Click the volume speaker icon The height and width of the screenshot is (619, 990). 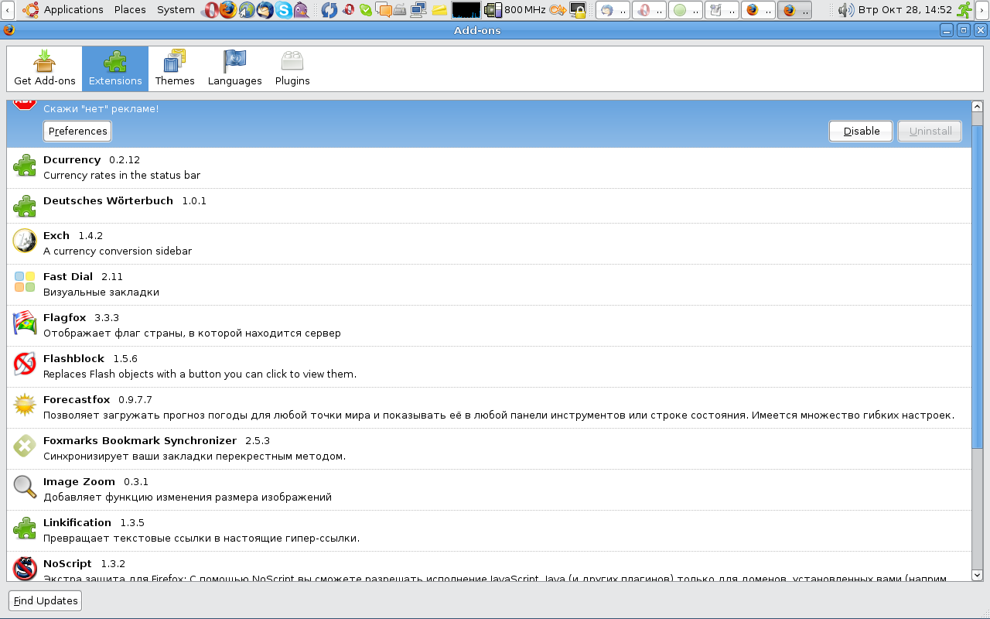click(846, 10)
